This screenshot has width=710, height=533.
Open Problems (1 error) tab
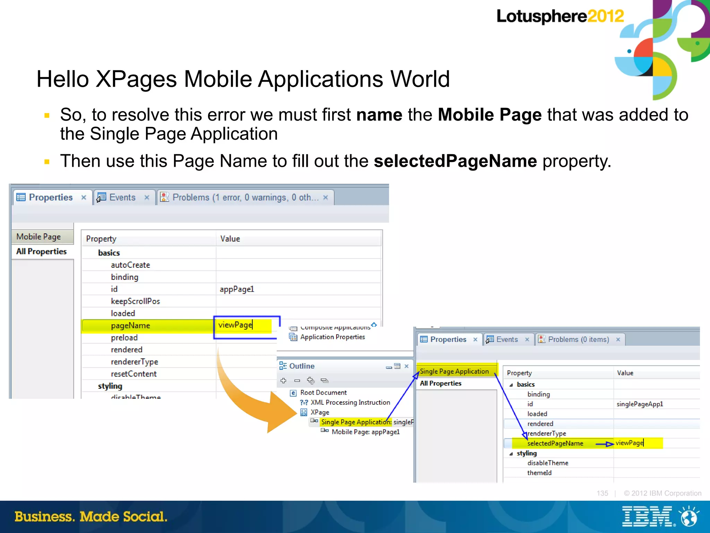(245, 197)
